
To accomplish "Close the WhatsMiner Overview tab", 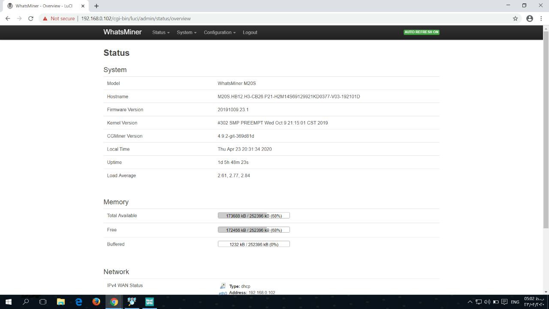I will (83, 6).
